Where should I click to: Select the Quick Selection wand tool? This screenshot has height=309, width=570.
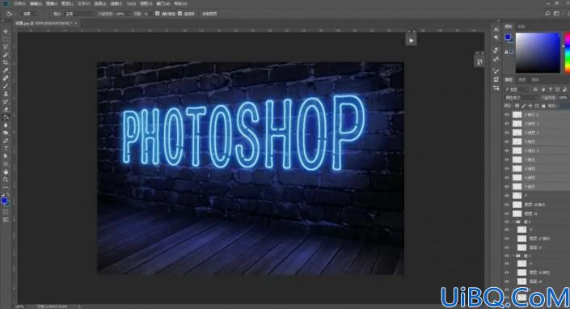pos(6,54)
